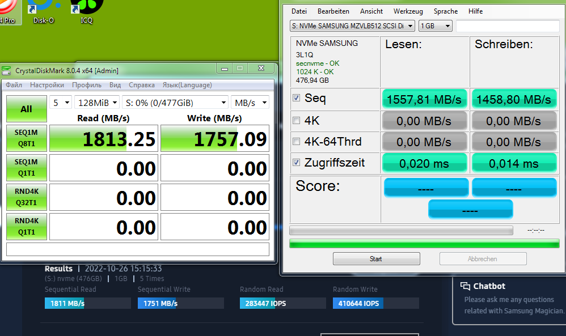Open the Настройки menu
This screenshot has height=336, width=566.
coord(47,85)
